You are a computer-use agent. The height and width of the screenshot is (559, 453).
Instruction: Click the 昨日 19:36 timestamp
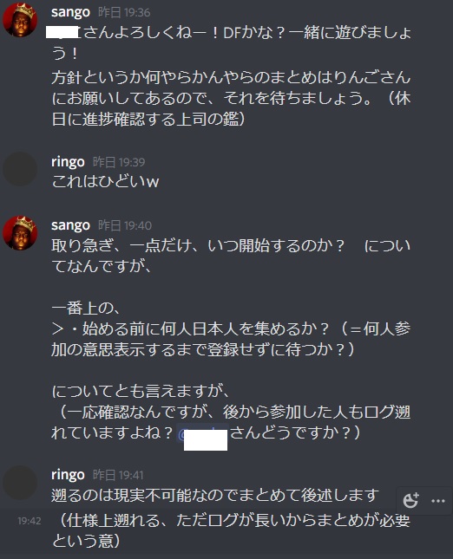pos(124,12)
